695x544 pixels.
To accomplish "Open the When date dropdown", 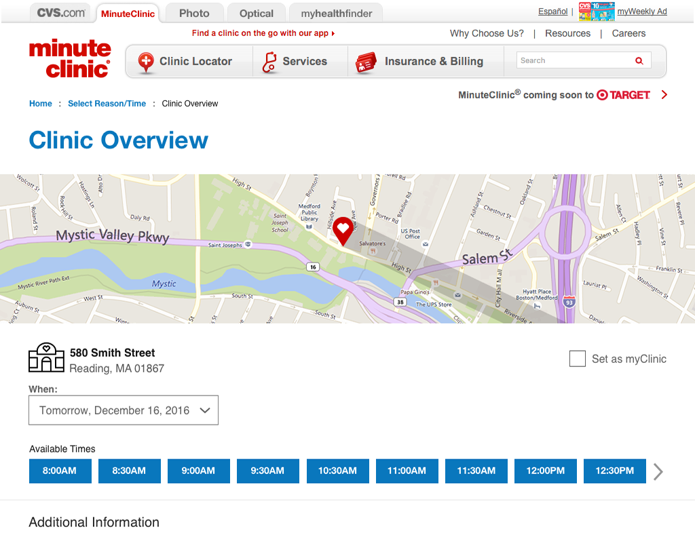I will (x=124, y=410).
